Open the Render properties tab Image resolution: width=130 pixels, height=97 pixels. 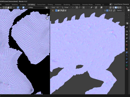[x=127, y=32]
